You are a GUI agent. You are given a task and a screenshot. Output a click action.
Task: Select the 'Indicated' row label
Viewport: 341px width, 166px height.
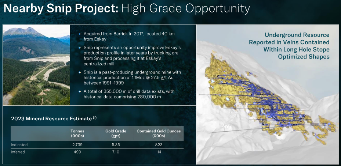19,145
